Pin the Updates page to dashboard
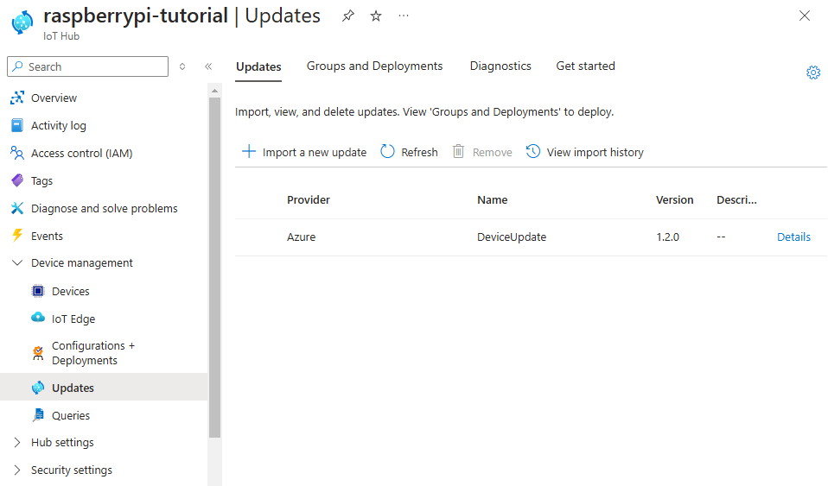Image resolution: width=828 pixels, height=486 pixels. coord(348,16)
